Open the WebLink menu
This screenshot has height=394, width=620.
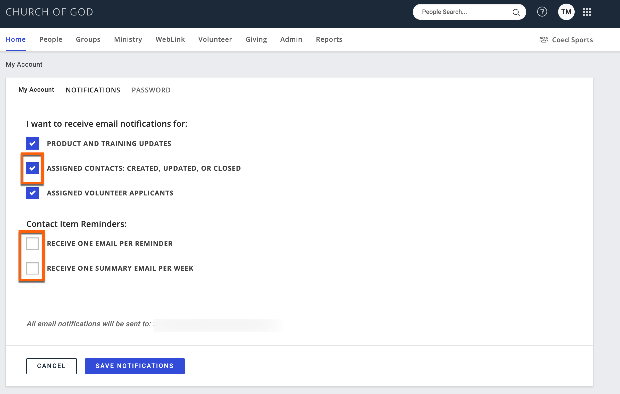170,39
